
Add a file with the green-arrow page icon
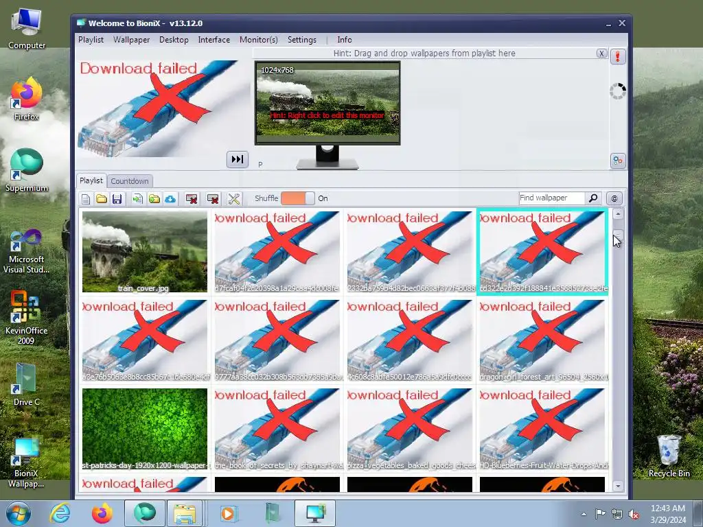137,198
